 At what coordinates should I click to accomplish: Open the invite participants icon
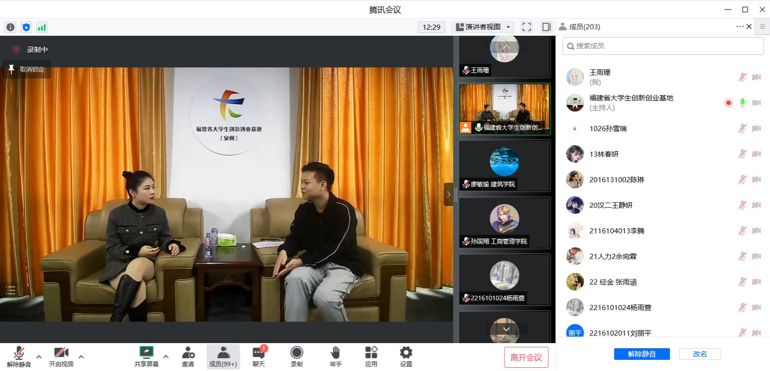coord(188,357)
